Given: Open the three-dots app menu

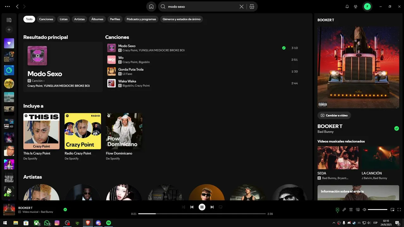Looking at the screenshot, I should 7,7.
